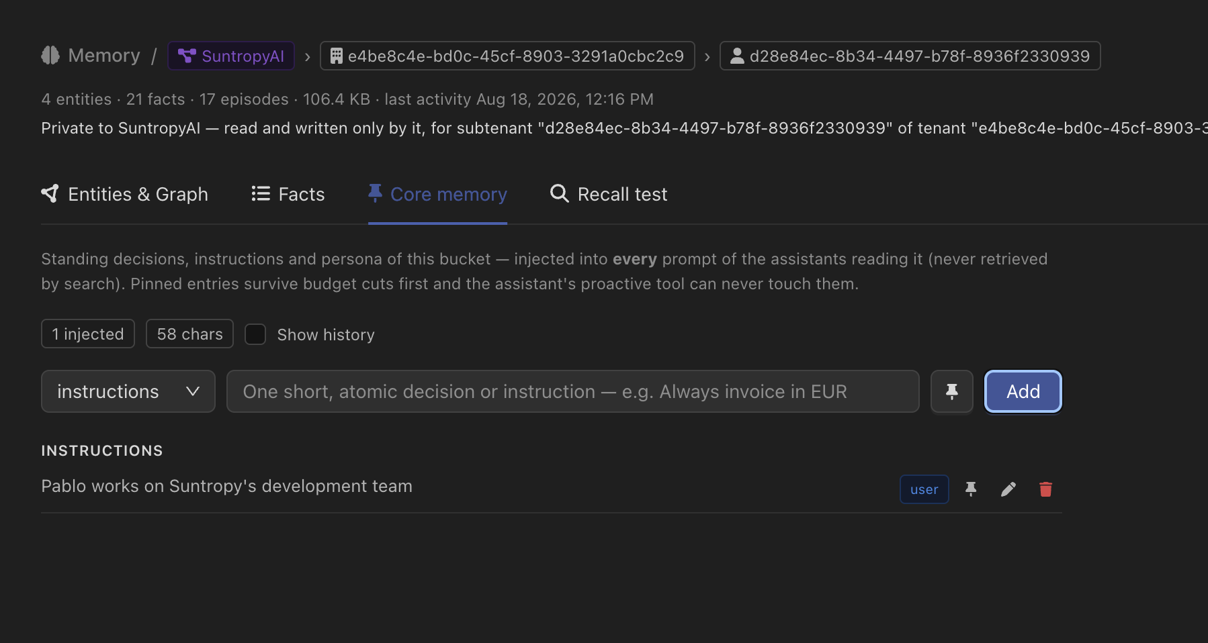This screenshot has height=643, width=1208.
Task: Pin the Pablo works instruction entry
Action: pyautogui.click(x=971, y=489)
